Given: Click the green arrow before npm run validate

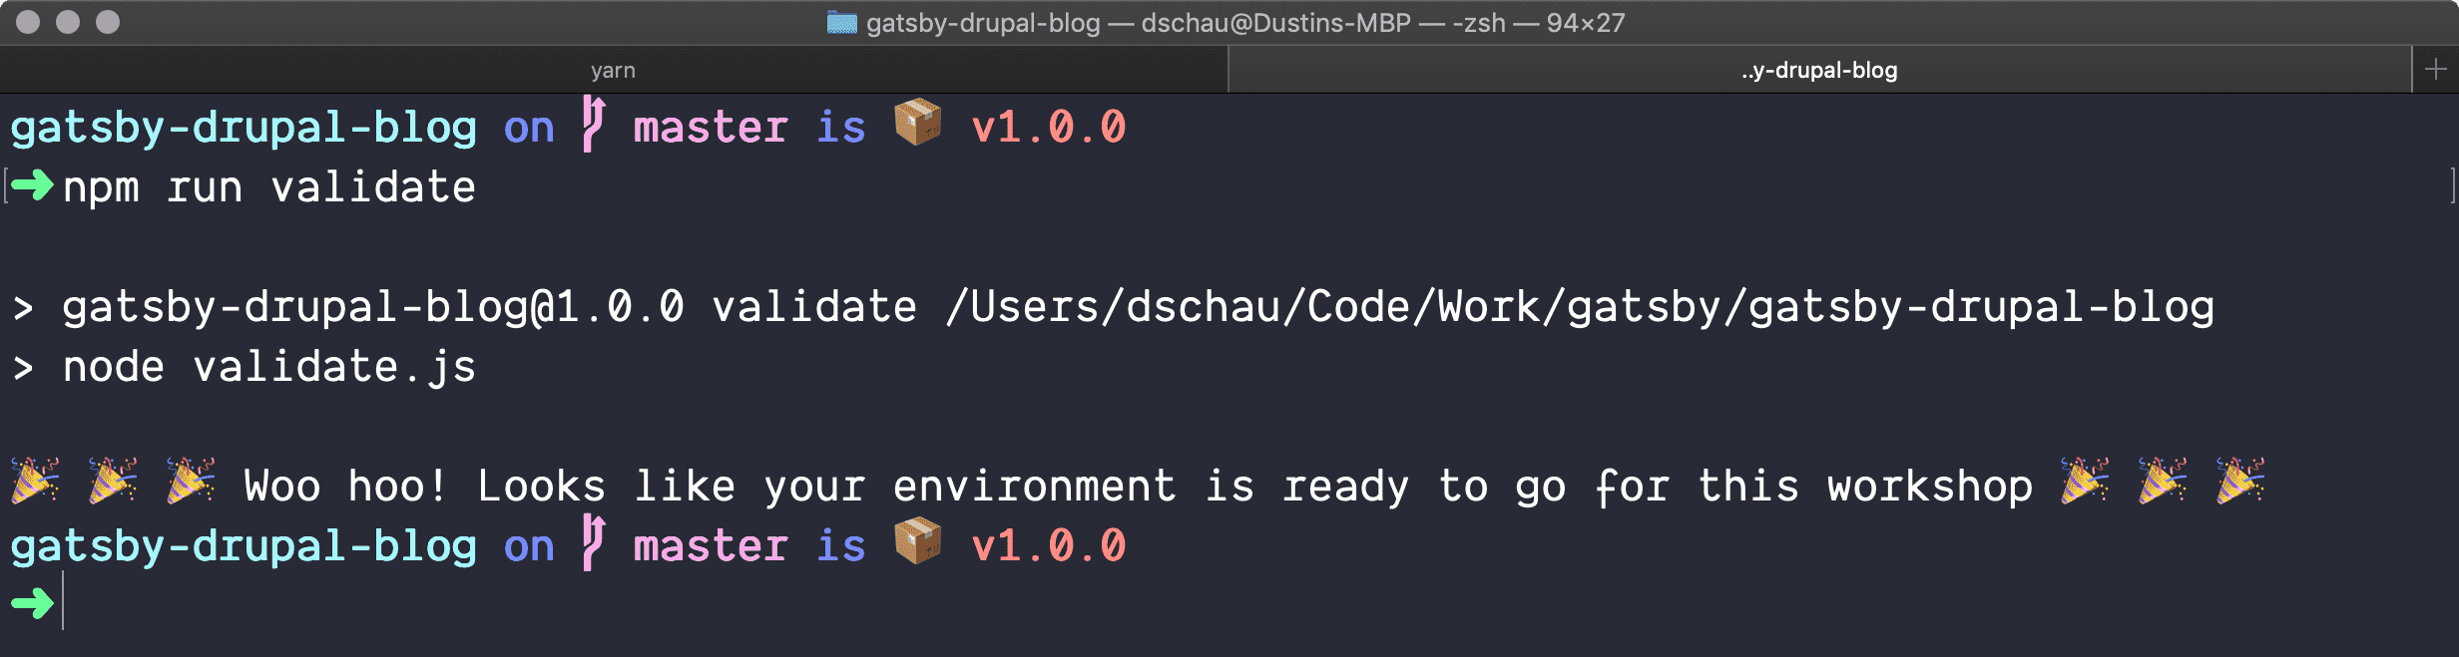Looking at the screenshot, I should [x=32, y=185].
